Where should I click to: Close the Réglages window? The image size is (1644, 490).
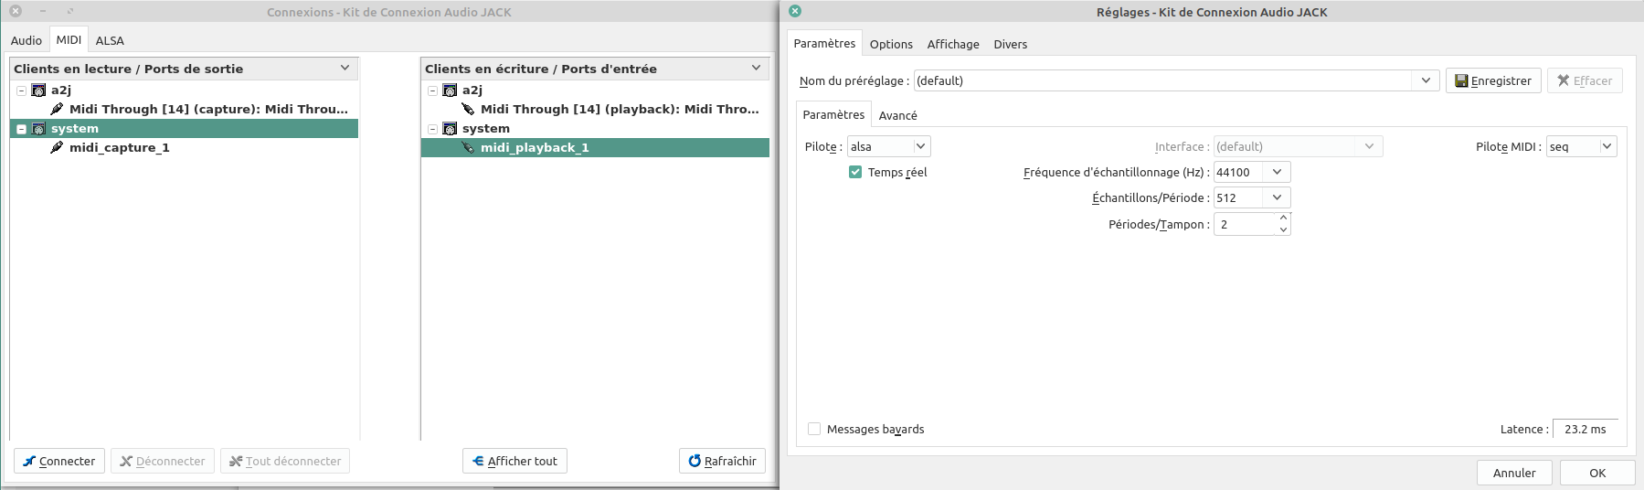(794, 11)
